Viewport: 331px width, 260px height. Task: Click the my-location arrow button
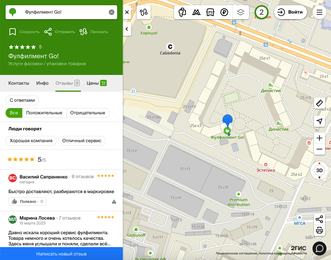click(319, 121)
